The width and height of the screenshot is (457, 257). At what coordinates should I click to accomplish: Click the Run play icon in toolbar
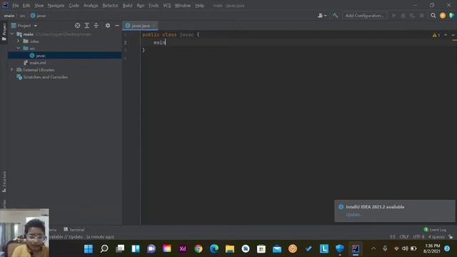393,16
